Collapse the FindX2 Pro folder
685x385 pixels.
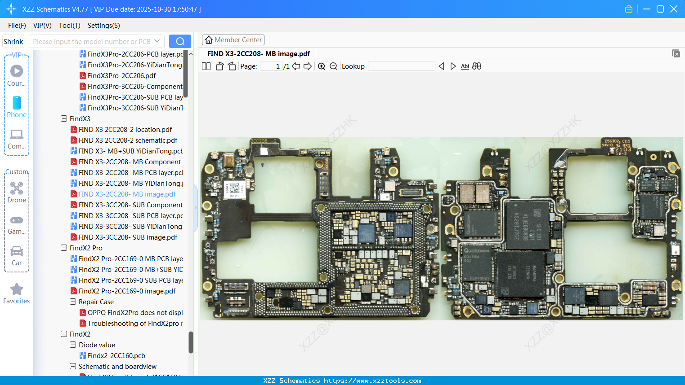pyautogui.click(x=64, y=248)
